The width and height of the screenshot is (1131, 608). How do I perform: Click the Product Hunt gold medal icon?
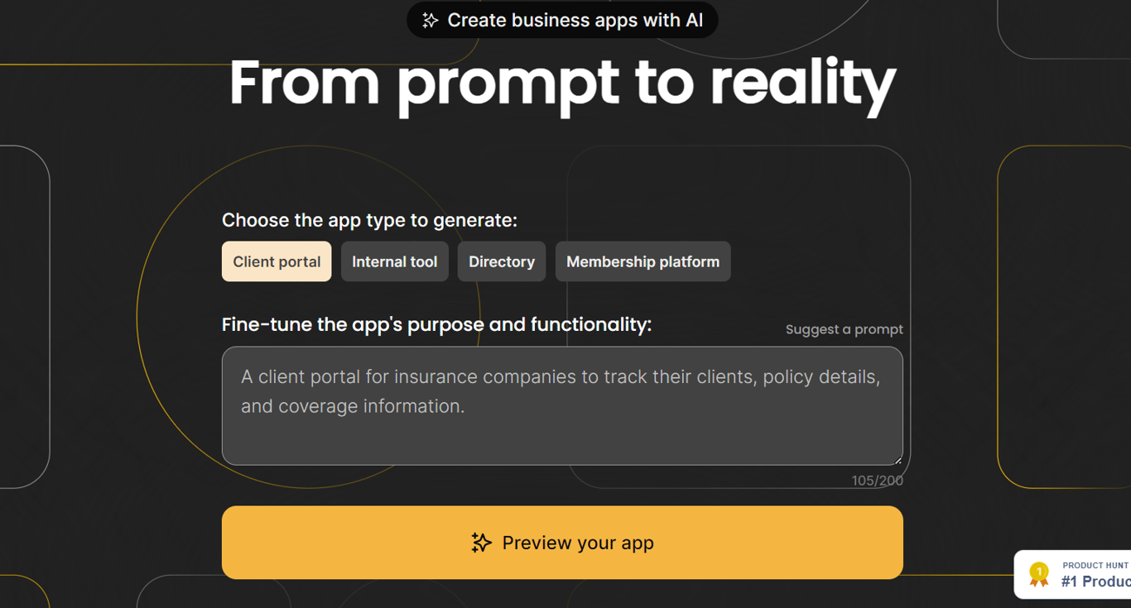[1038, 574]
